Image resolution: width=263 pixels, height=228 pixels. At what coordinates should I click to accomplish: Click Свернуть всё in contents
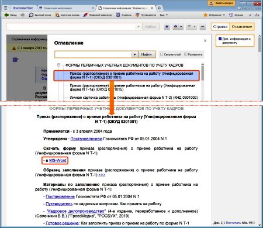[171, 54]
